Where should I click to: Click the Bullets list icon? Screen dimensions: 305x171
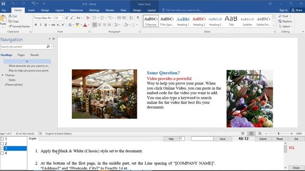94,18
